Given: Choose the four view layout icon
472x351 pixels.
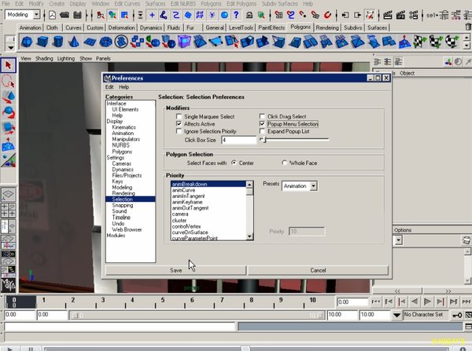Looking at the screenshot, I should pyautogui.click(x=9, y=210).
